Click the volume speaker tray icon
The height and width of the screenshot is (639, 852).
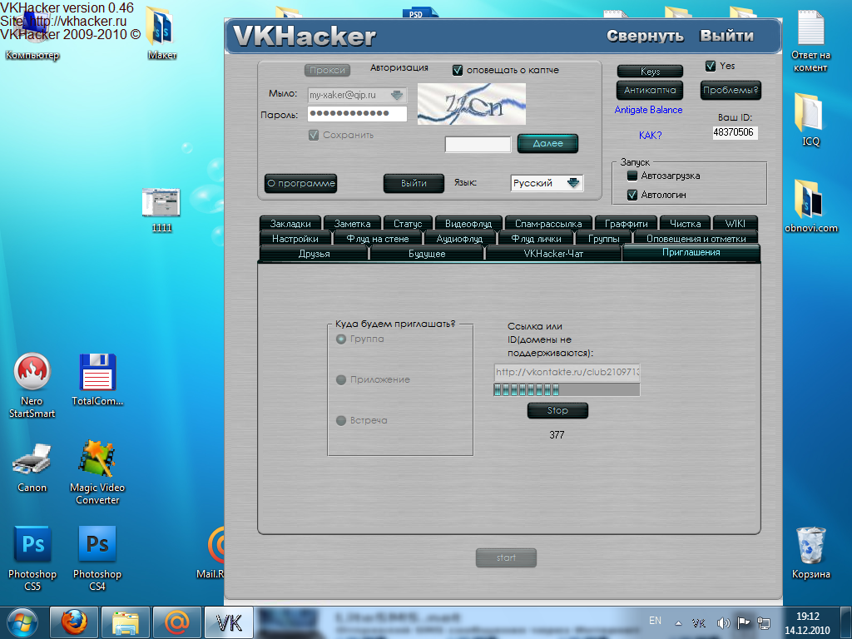tap(723, 622)
